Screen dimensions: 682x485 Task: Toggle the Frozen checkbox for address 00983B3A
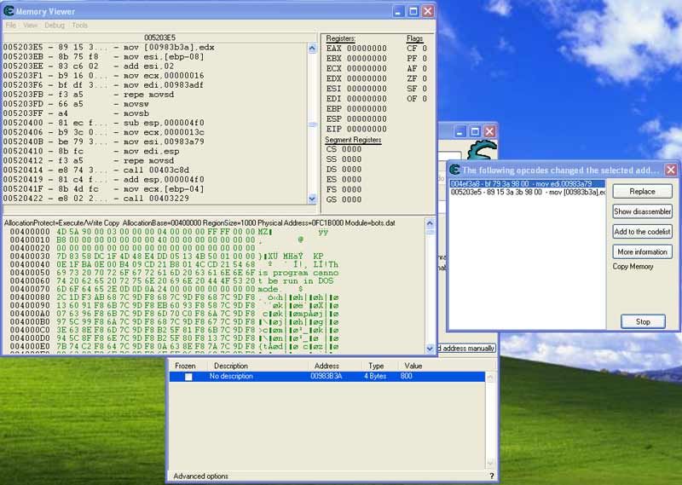[189, 376]
